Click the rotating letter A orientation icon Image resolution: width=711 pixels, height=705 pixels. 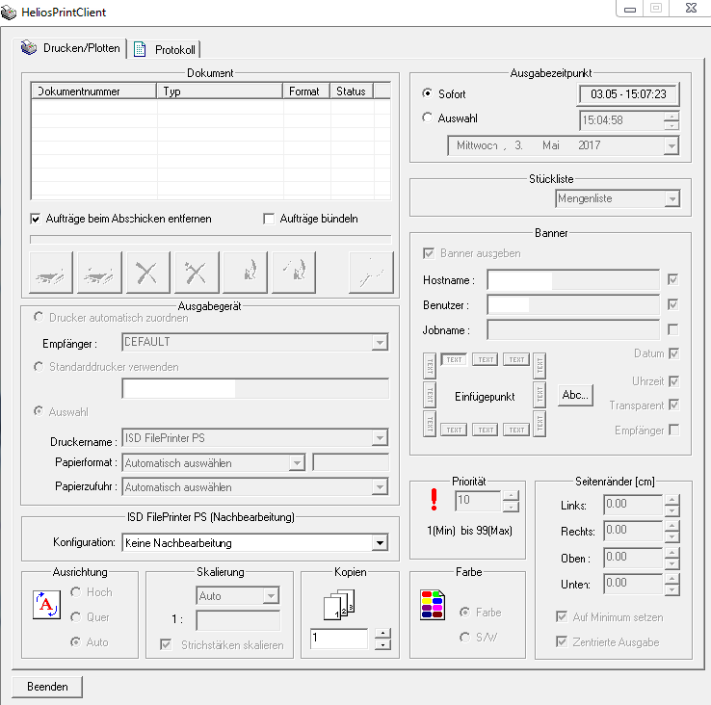(x=46, y=605)
